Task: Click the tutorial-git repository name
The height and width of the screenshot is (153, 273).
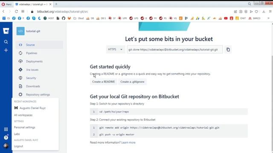Action: pos(33,31)
